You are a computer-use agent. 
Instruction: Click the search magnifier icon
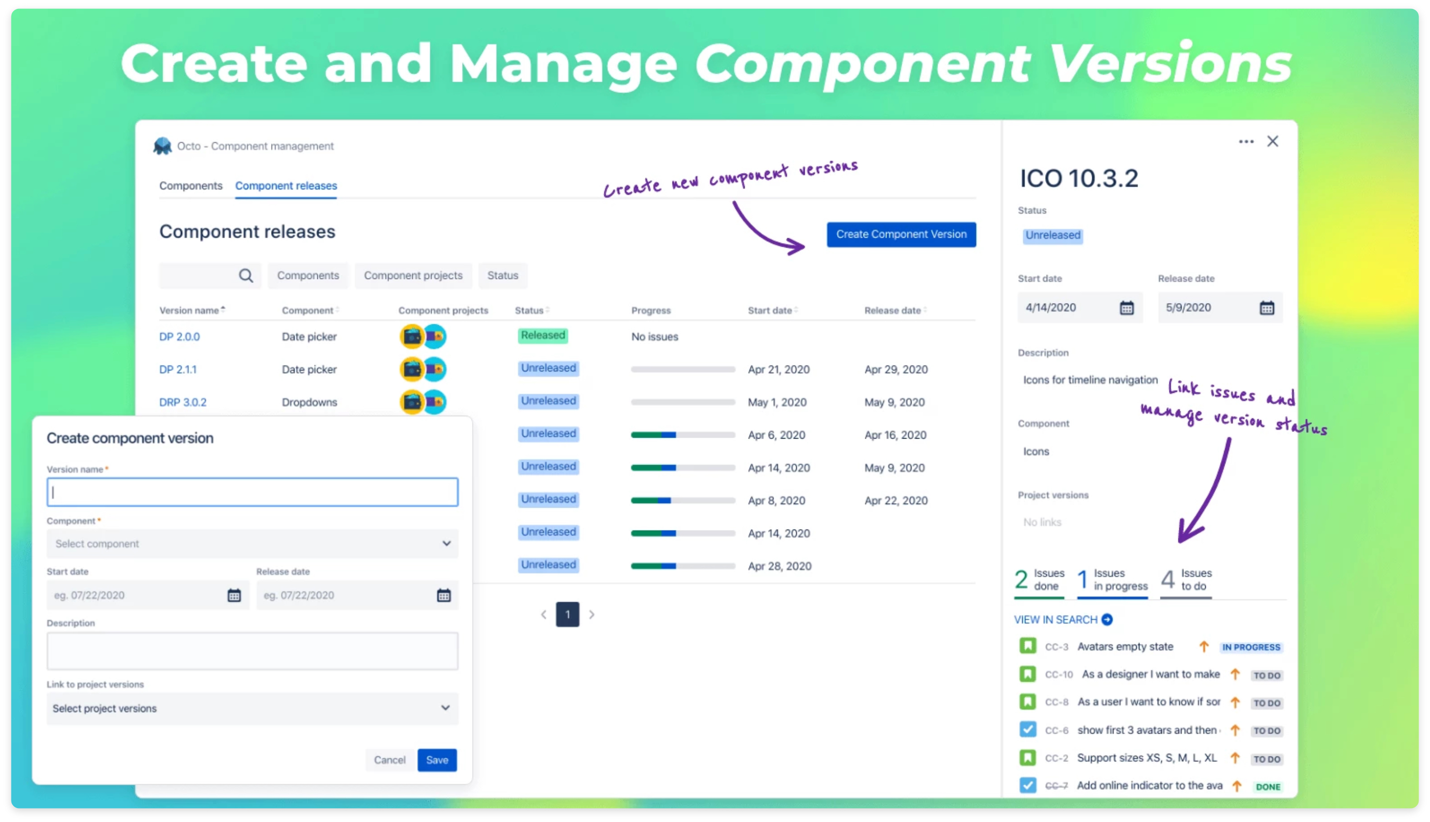coord(246,275)
